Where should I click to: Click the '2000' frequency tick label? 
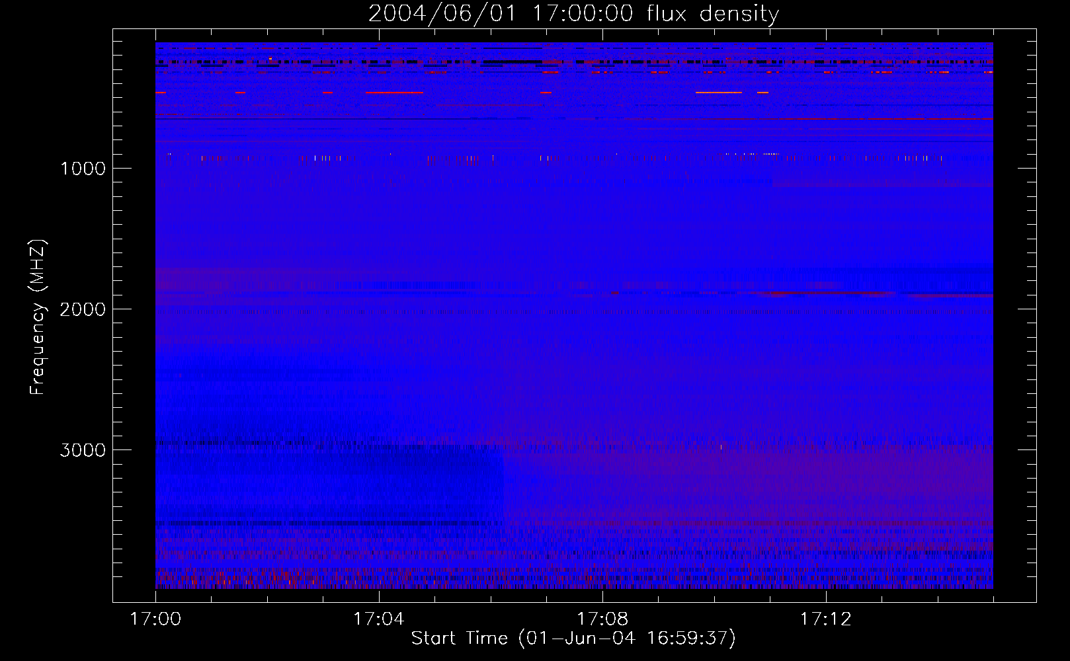click(83, 309)
